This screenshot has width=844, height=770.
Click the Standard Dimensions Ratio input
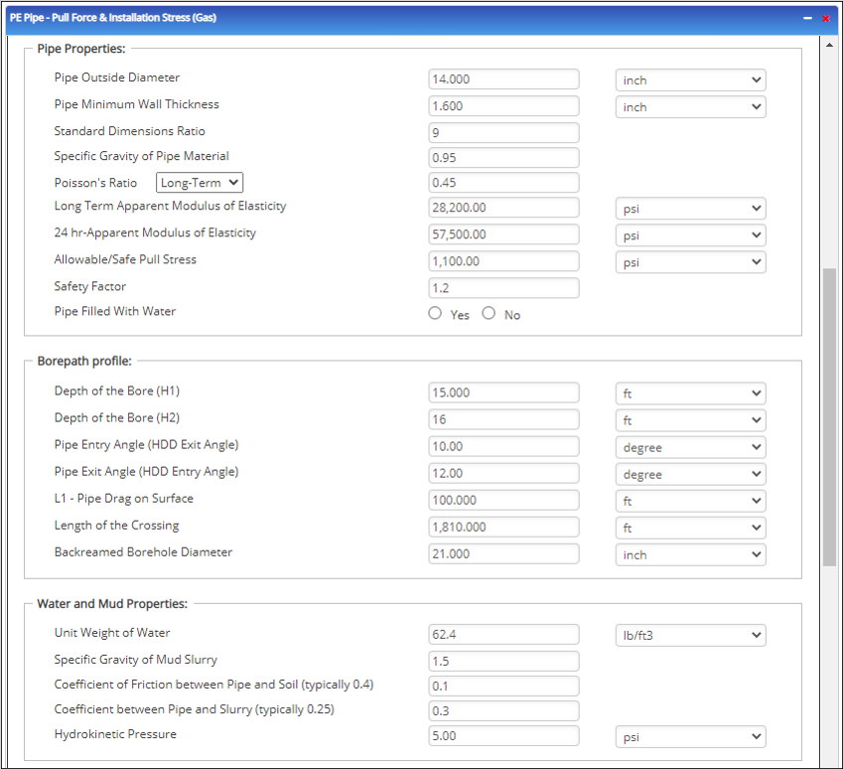pyautogui.click(x=503, y=132)
